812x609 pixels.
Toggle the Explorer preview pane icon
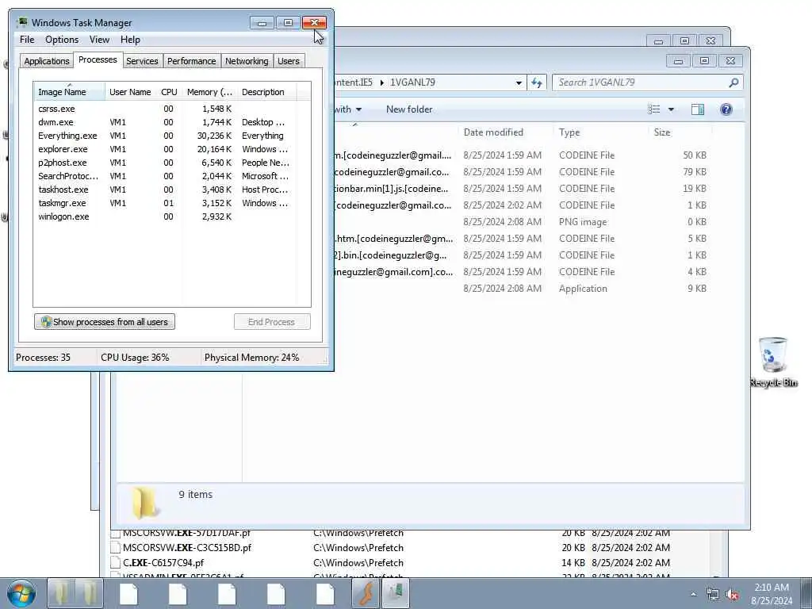pos(698,109)
